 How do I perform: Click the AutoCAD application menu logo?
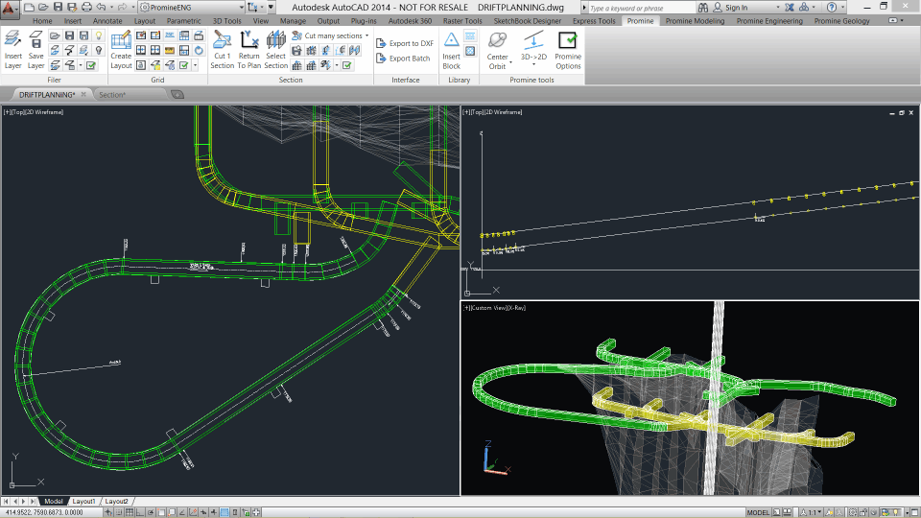click(10, 8)
